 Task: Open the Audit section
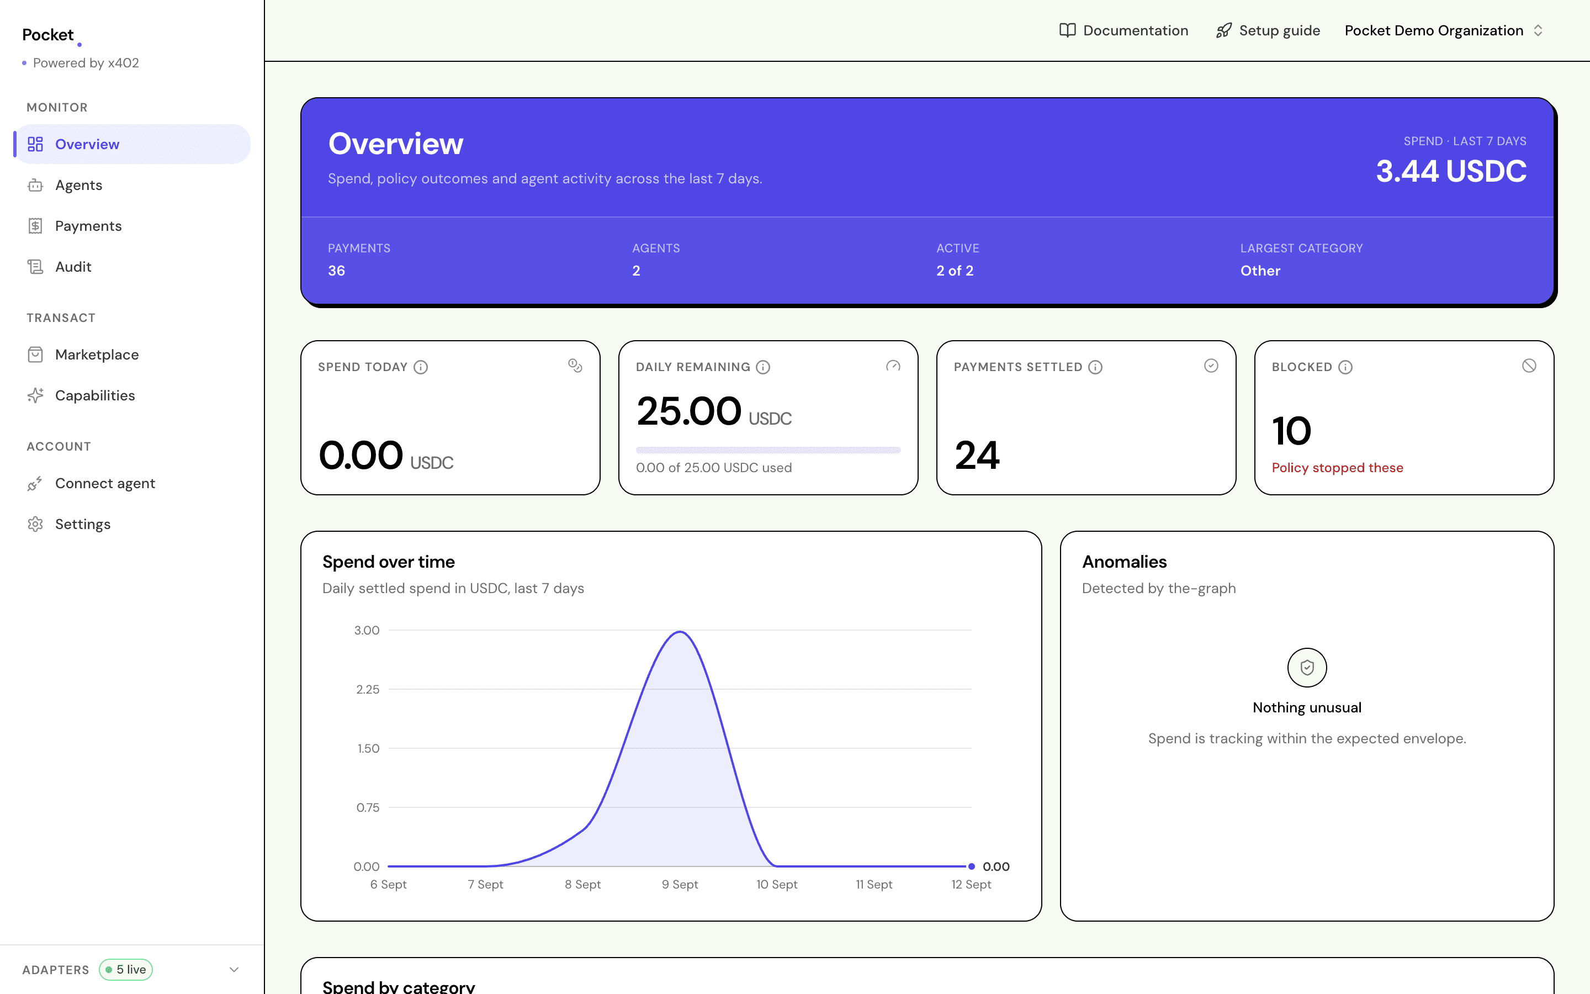coord(132,266)
